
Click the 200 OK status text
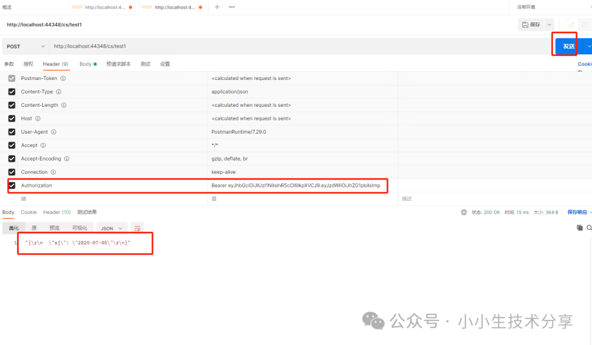492,212
